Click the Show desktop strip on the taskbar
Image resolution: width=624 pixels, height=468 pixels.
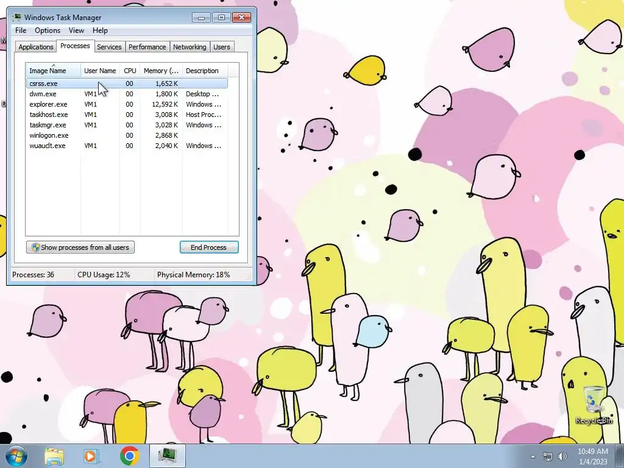point(620,456)
